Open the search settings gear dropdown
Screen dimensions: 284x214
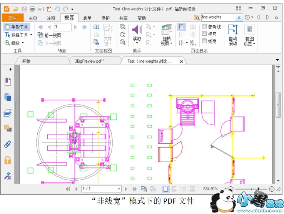tap(249, 17)
